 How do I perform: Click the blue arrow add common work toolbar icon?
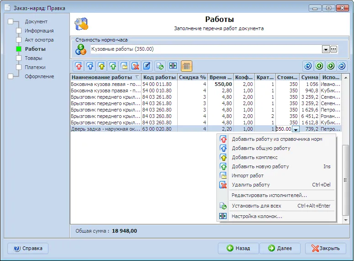(90, 66)
